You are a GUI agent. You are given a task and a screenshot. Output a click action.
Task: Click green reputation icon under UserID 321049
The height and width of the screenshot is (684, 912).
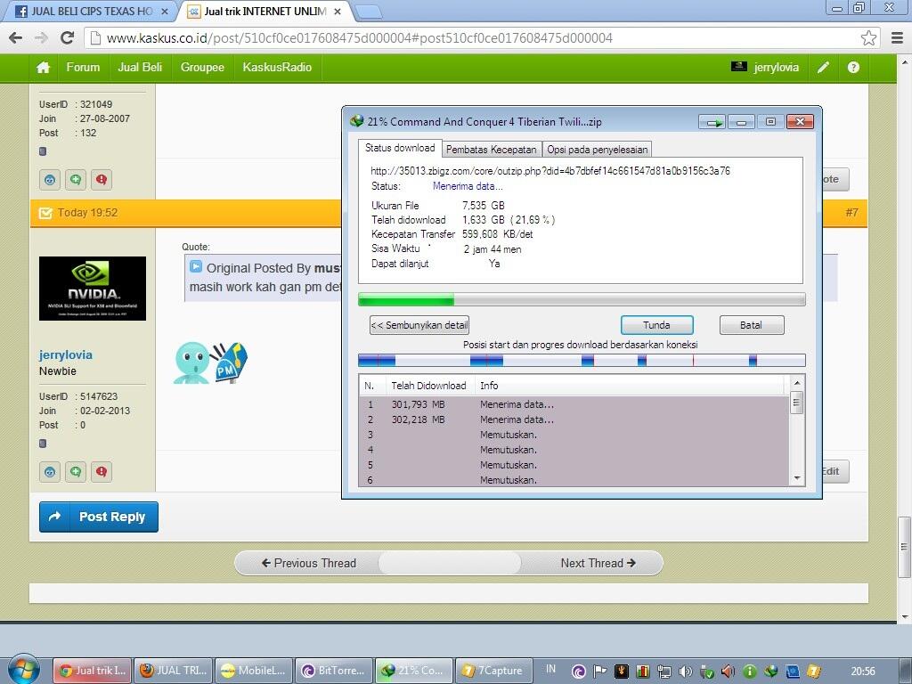click(76, 180)
